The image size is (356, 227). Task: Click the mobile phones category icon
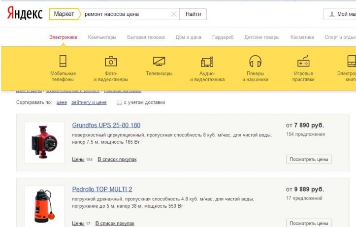click(x=63, y=62)
